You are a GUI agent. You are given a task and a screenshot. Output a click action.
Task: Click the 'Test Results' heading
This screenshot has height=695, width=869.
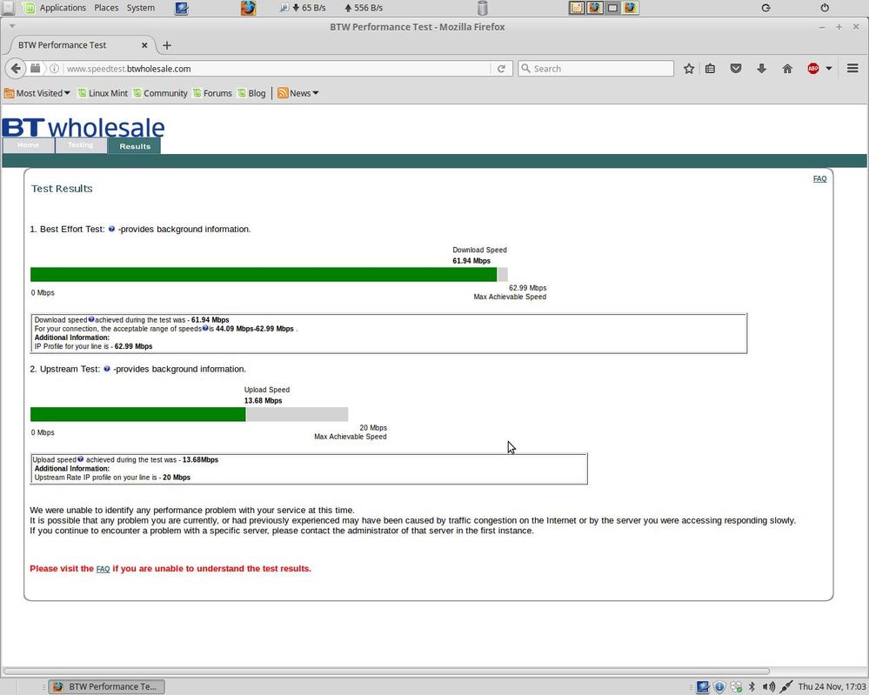62,189
